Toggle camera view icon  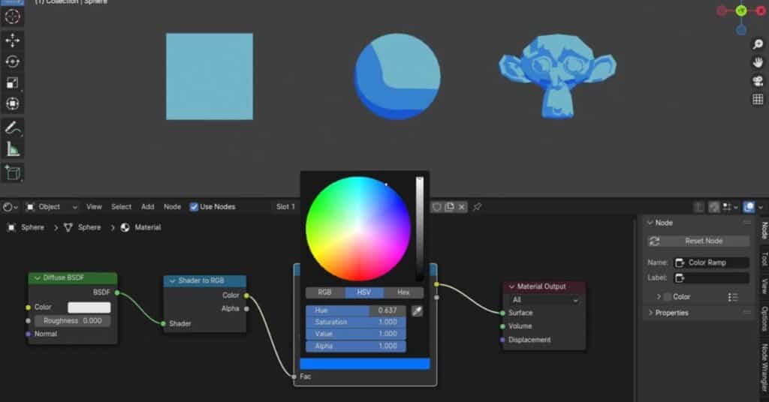point(758,81)
